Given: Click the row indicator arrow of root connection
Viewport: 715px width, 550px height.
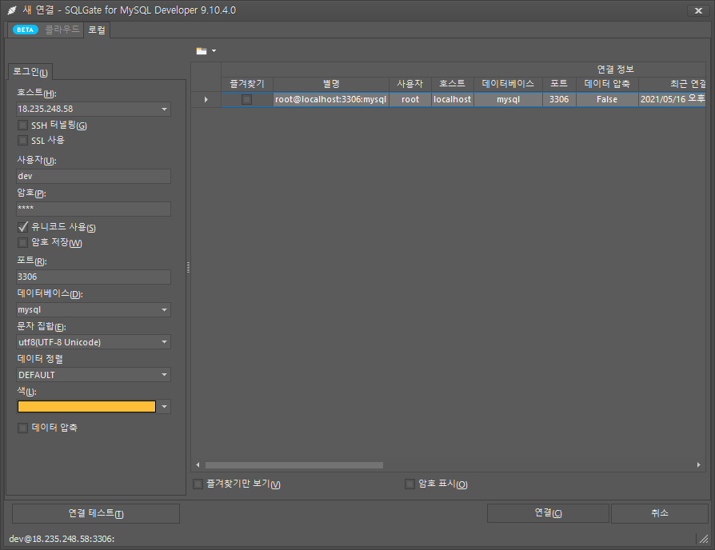Looking at the screenshot, I should [206, 99].
